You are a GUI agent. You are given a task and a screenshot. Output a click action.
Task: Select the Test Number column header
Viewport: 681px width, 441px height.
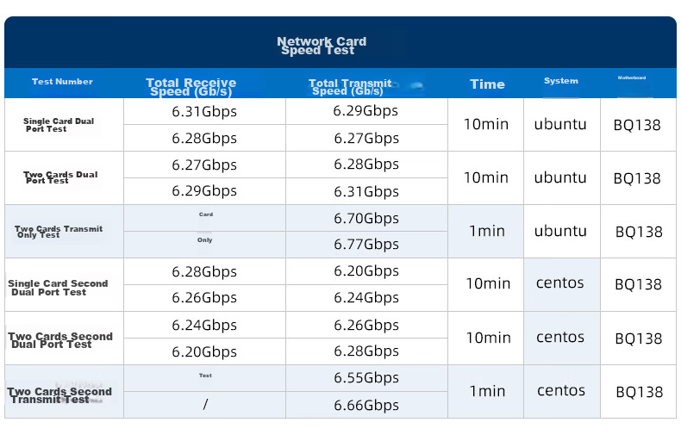[62, 82]
